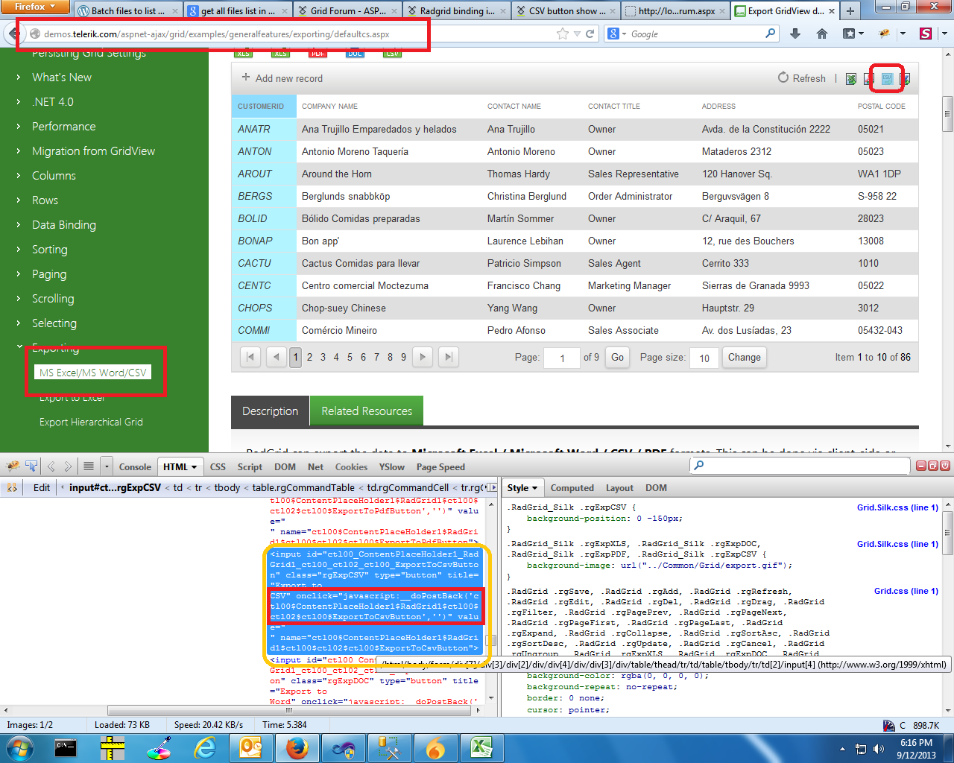Activate Firebug inspect element tool
Image resolution: width=954 pixels, height=763 pixels.
pos(31,466)
